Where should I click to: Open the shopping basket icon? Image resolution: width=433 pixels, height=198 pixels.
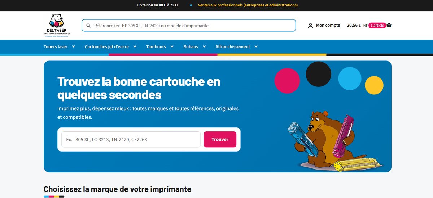(x=389, y=25)
